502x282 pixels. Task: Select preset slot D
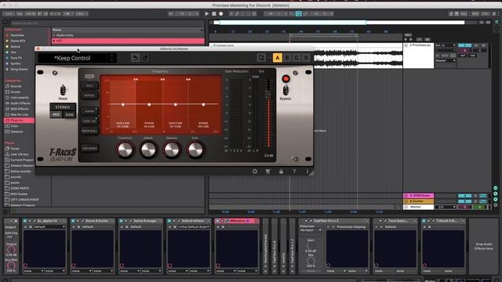coord(306,58)
